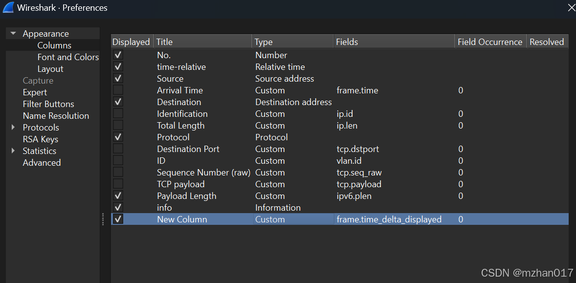Uncheck Displayed for time-relative column
The width and height of the screenshot is (576, 283).
click(118, 67)
